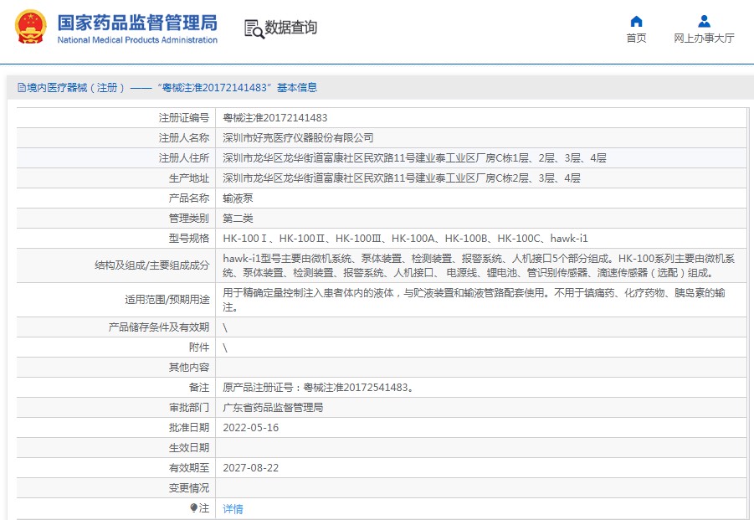Click the 网上办事大厅 label
The image size is (754, 520).
coord(704,38)
